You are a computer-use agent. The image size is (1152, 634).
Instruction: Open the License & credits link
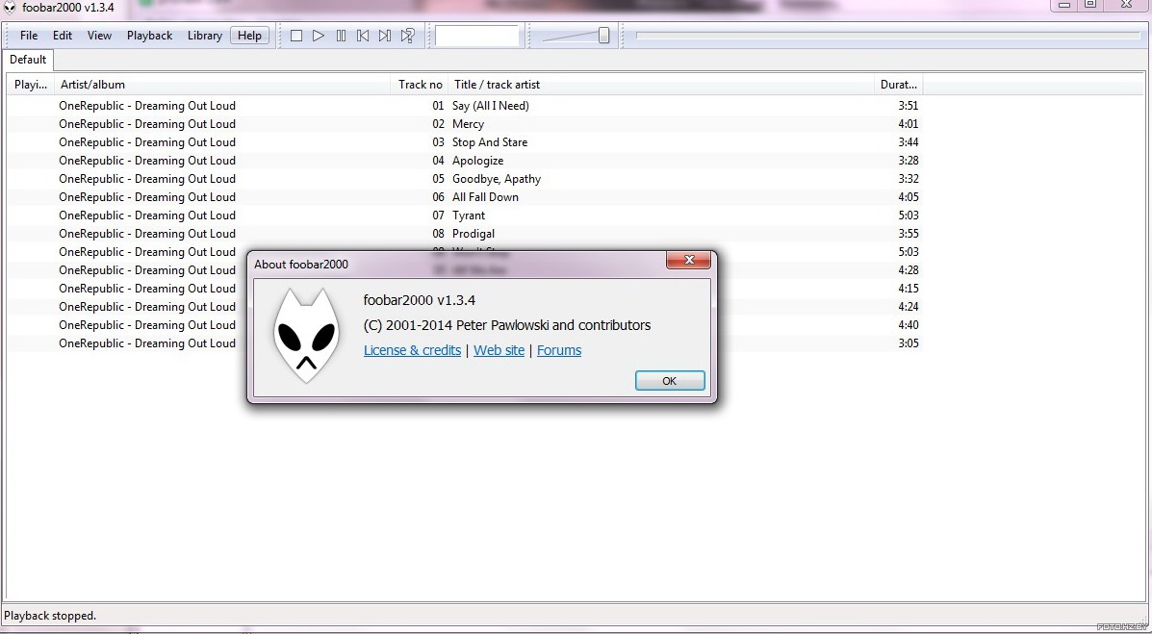(412, 350)
